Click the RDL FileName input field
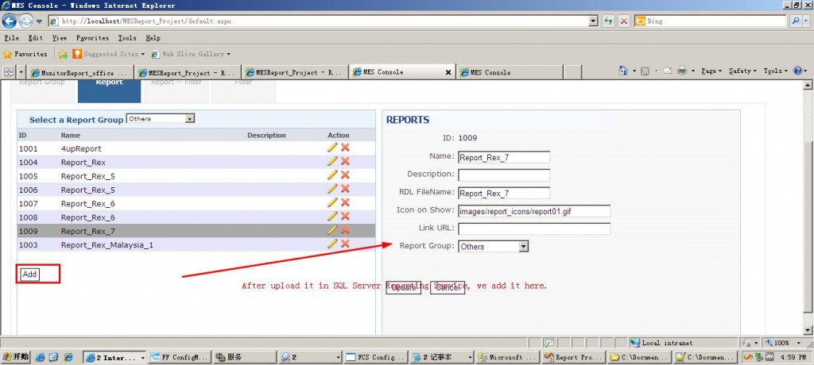 click(503, 193)
